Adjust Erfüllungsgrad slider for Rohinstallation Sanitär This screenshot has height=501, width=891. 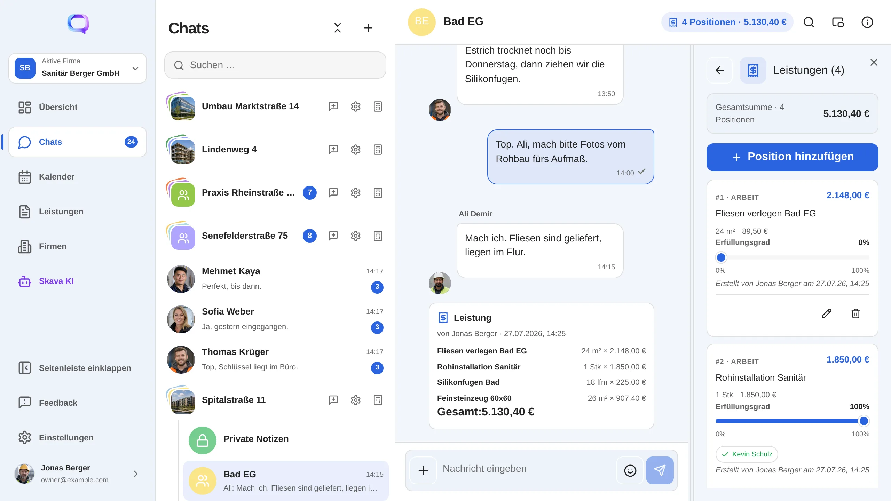pyautogui.click(x=792, y=421)
